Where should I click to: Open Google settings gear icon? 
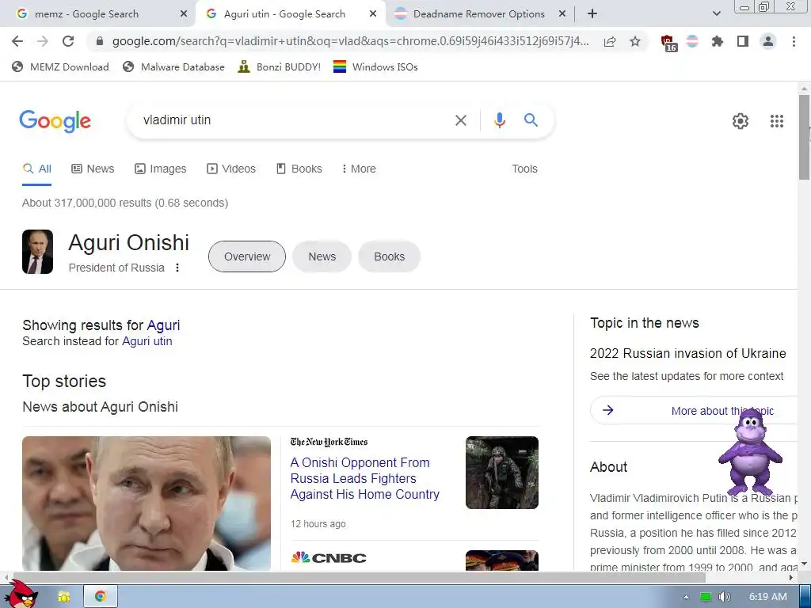pos(741,121)
